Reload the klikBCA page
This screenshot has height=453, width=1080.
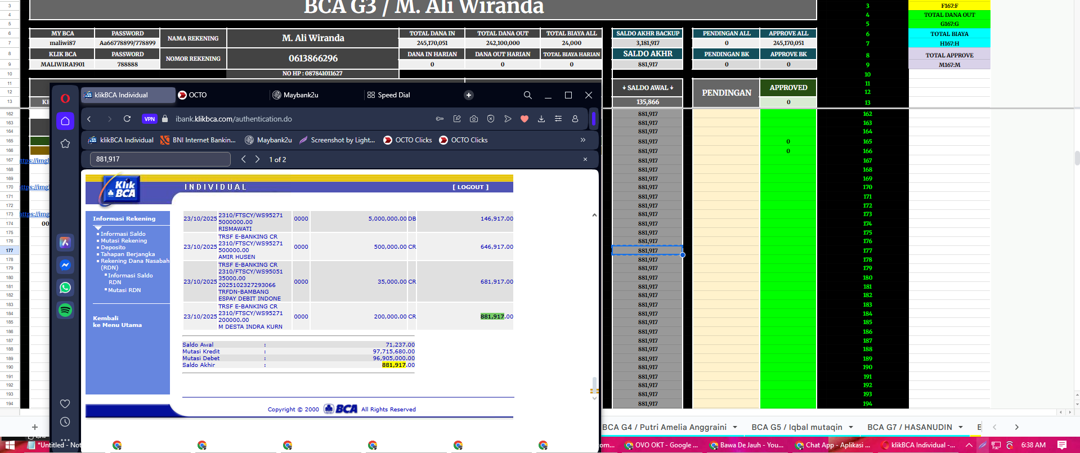(x=127, y=119)
